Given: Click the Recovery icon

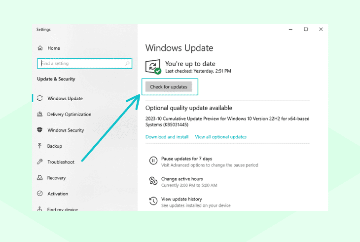Looking at the screenshot, I should pyautogui.click(x=40, y=178).
